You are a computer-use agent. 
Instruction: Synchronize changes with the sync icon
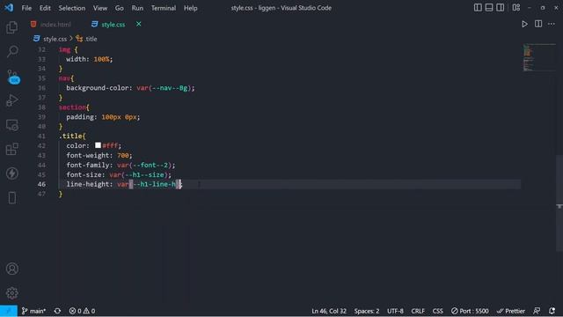57,311
